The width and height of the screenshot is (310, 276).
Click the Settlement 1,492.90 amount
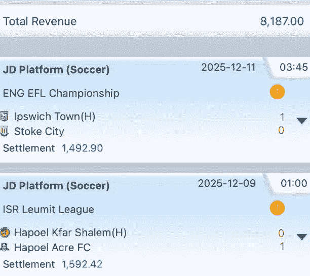(82, 148)
